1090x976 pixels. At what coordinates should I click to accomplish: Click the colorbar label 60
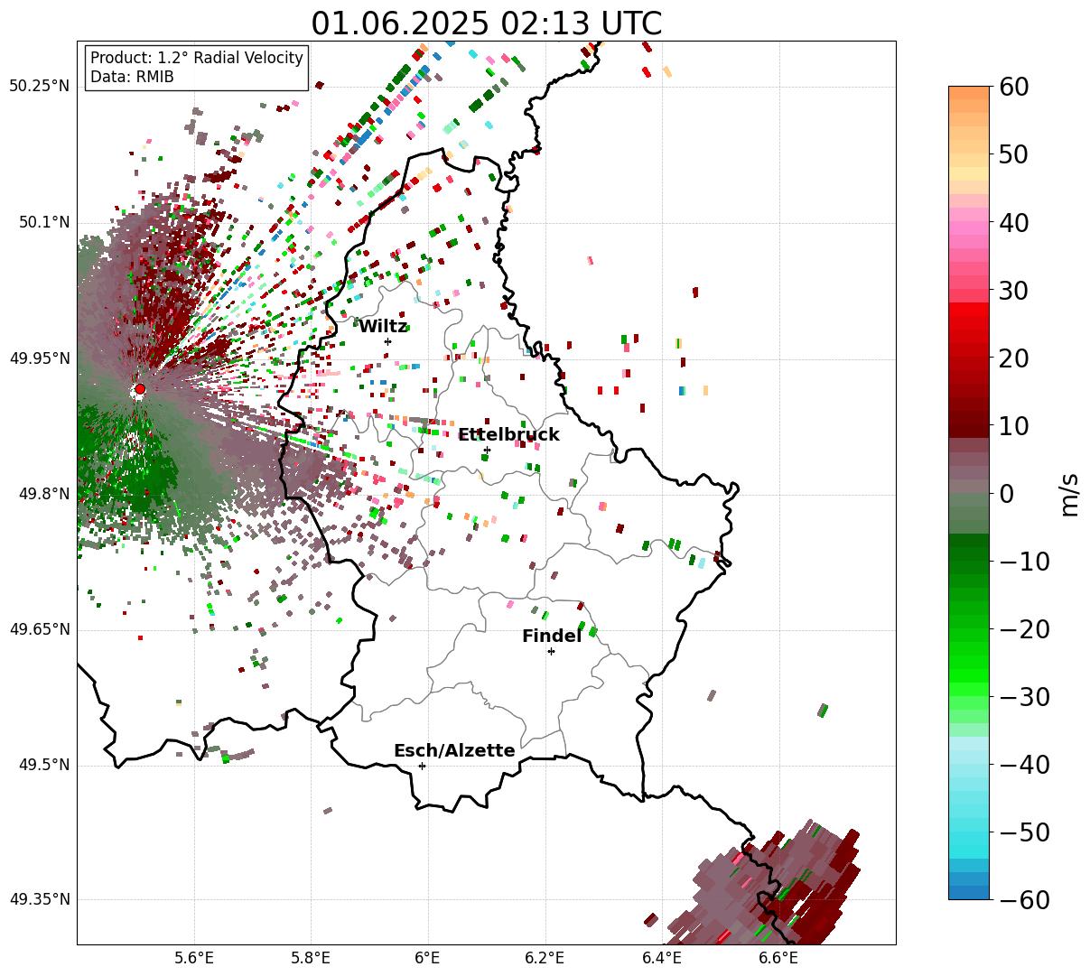[x=1013, y=87]
